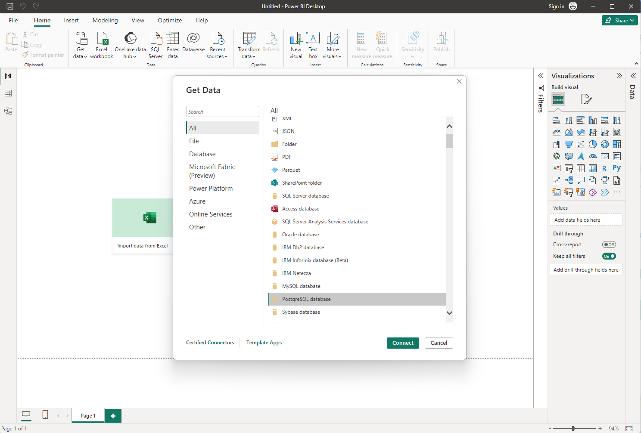Select the Line chart visual

point(557,132)
